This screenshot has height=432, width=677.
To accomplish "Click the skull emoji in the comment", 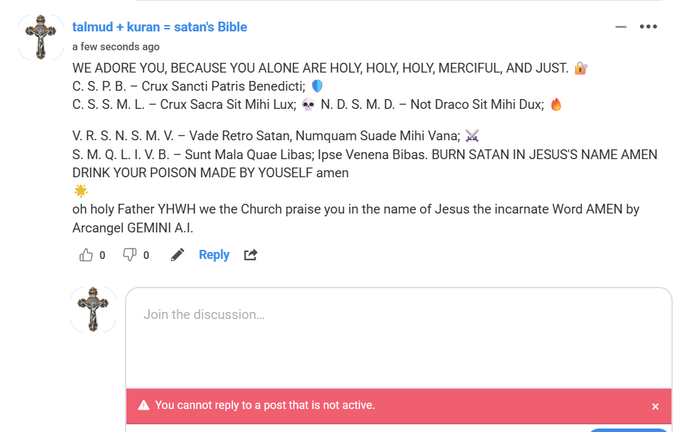I will [308, 105].
